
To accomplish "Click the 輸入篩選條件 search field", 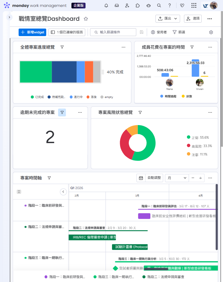I will coord(113,32).
